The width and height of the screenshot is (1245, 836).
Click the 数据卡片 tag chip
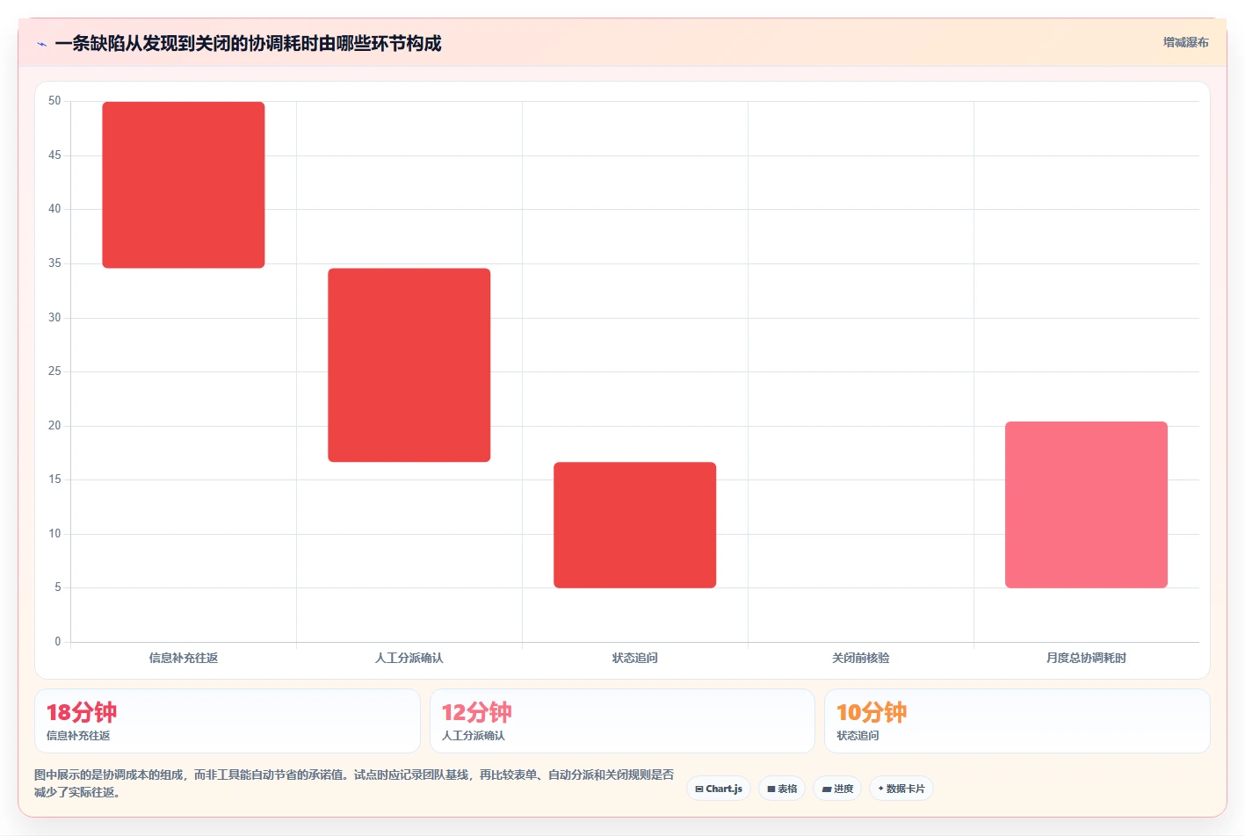901,789
